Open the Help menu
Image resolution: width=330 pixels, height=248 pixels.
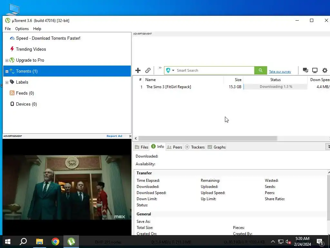(x=37, y=29)
